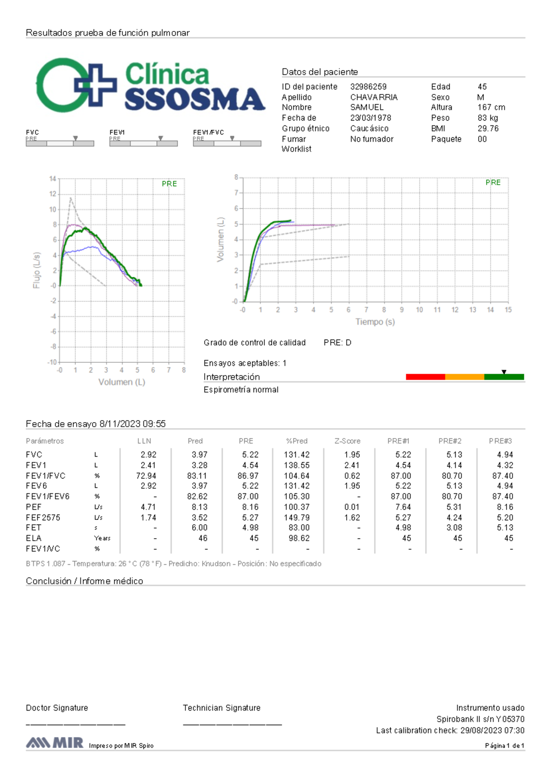
Task: Click the last calibration check date
Action: [492, 730]
